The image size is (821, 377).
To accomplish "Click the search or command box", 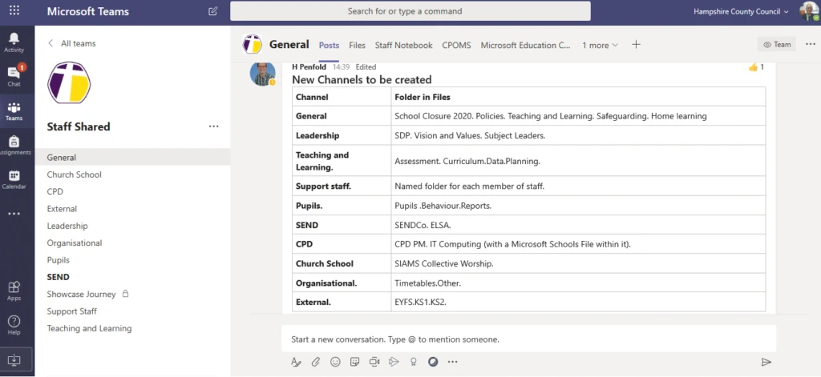I will point(410,11).
